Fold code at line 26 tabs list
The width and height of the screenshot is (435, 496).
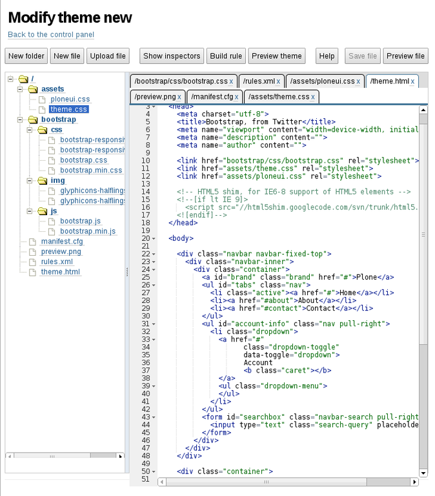point(154,285)
